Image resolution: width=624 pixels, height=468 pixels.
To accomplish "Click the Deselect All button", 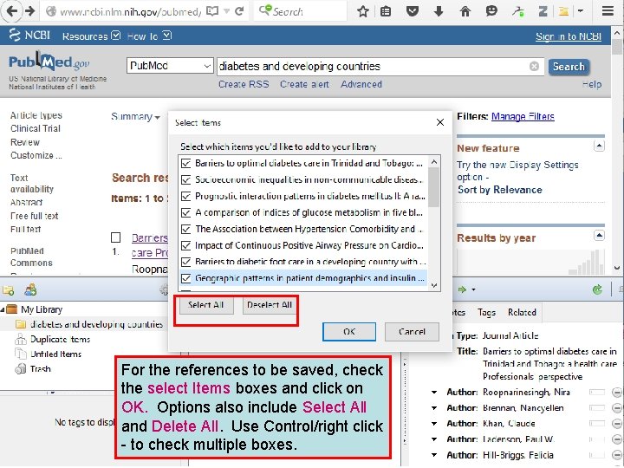I will (x=270, y=305).
